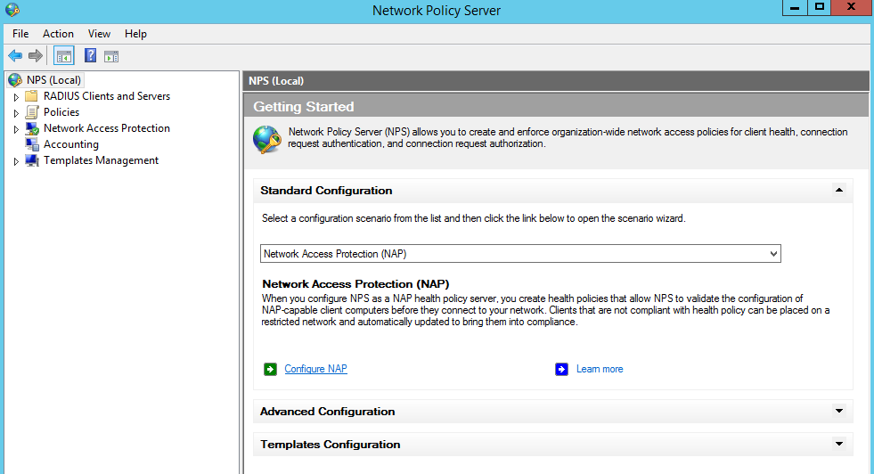This screenshot has width=874, height=474.
Task: Expand the Templates Configuration section
Action: [x=839, y=444]
